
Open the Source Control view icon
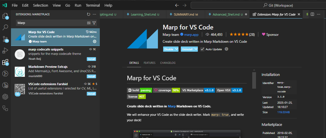[5, 39]
